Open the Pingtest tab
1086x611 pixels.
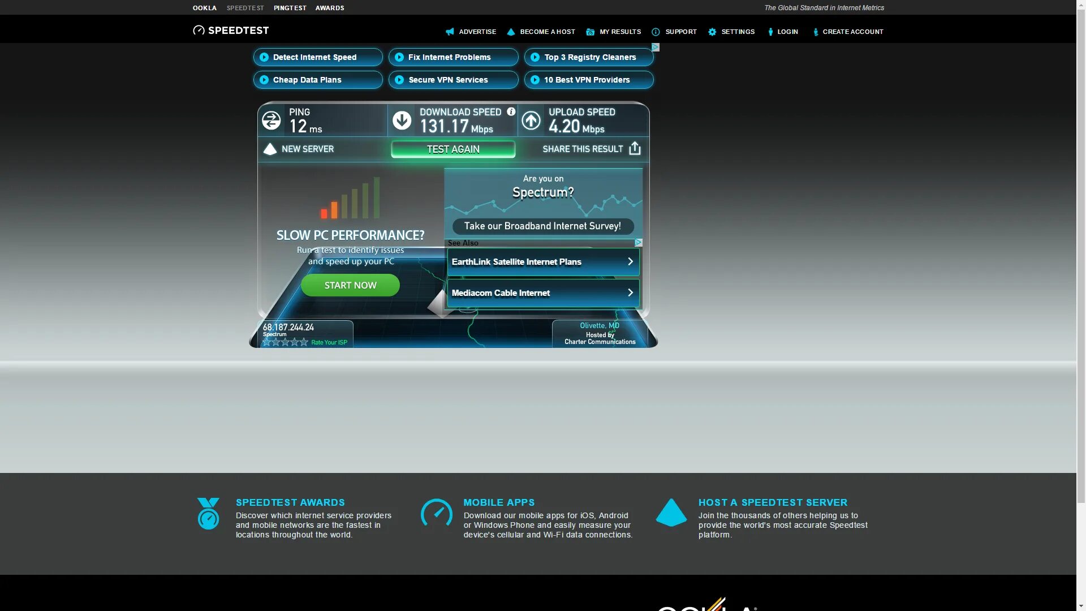tap(290, 8)
